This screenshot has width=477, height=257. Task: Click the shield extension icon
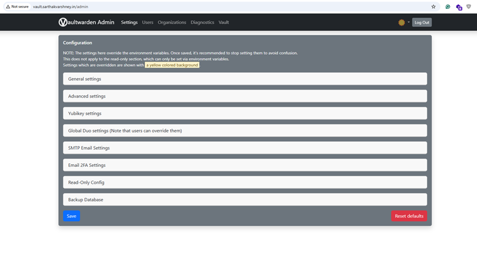coord(468,7)
